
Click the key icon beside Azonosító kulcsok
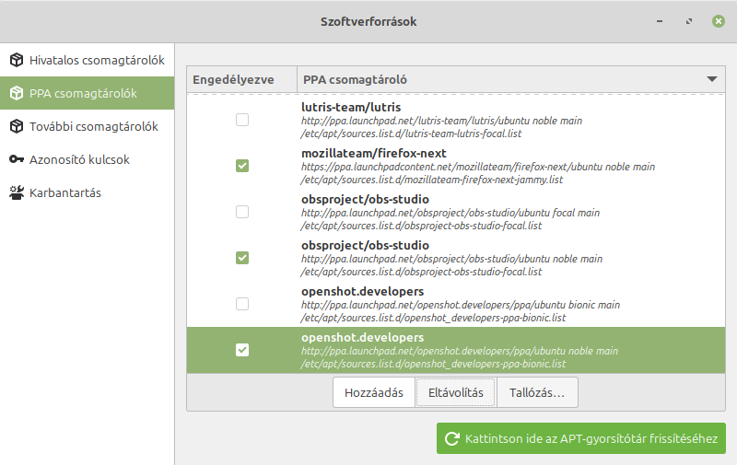17,159
